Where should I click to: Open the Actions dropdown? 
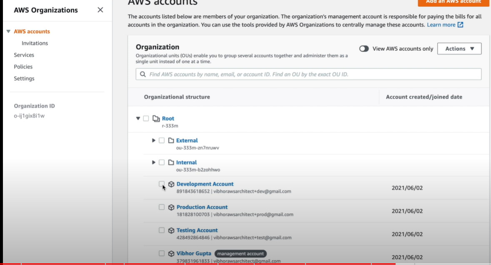[459, 49]
